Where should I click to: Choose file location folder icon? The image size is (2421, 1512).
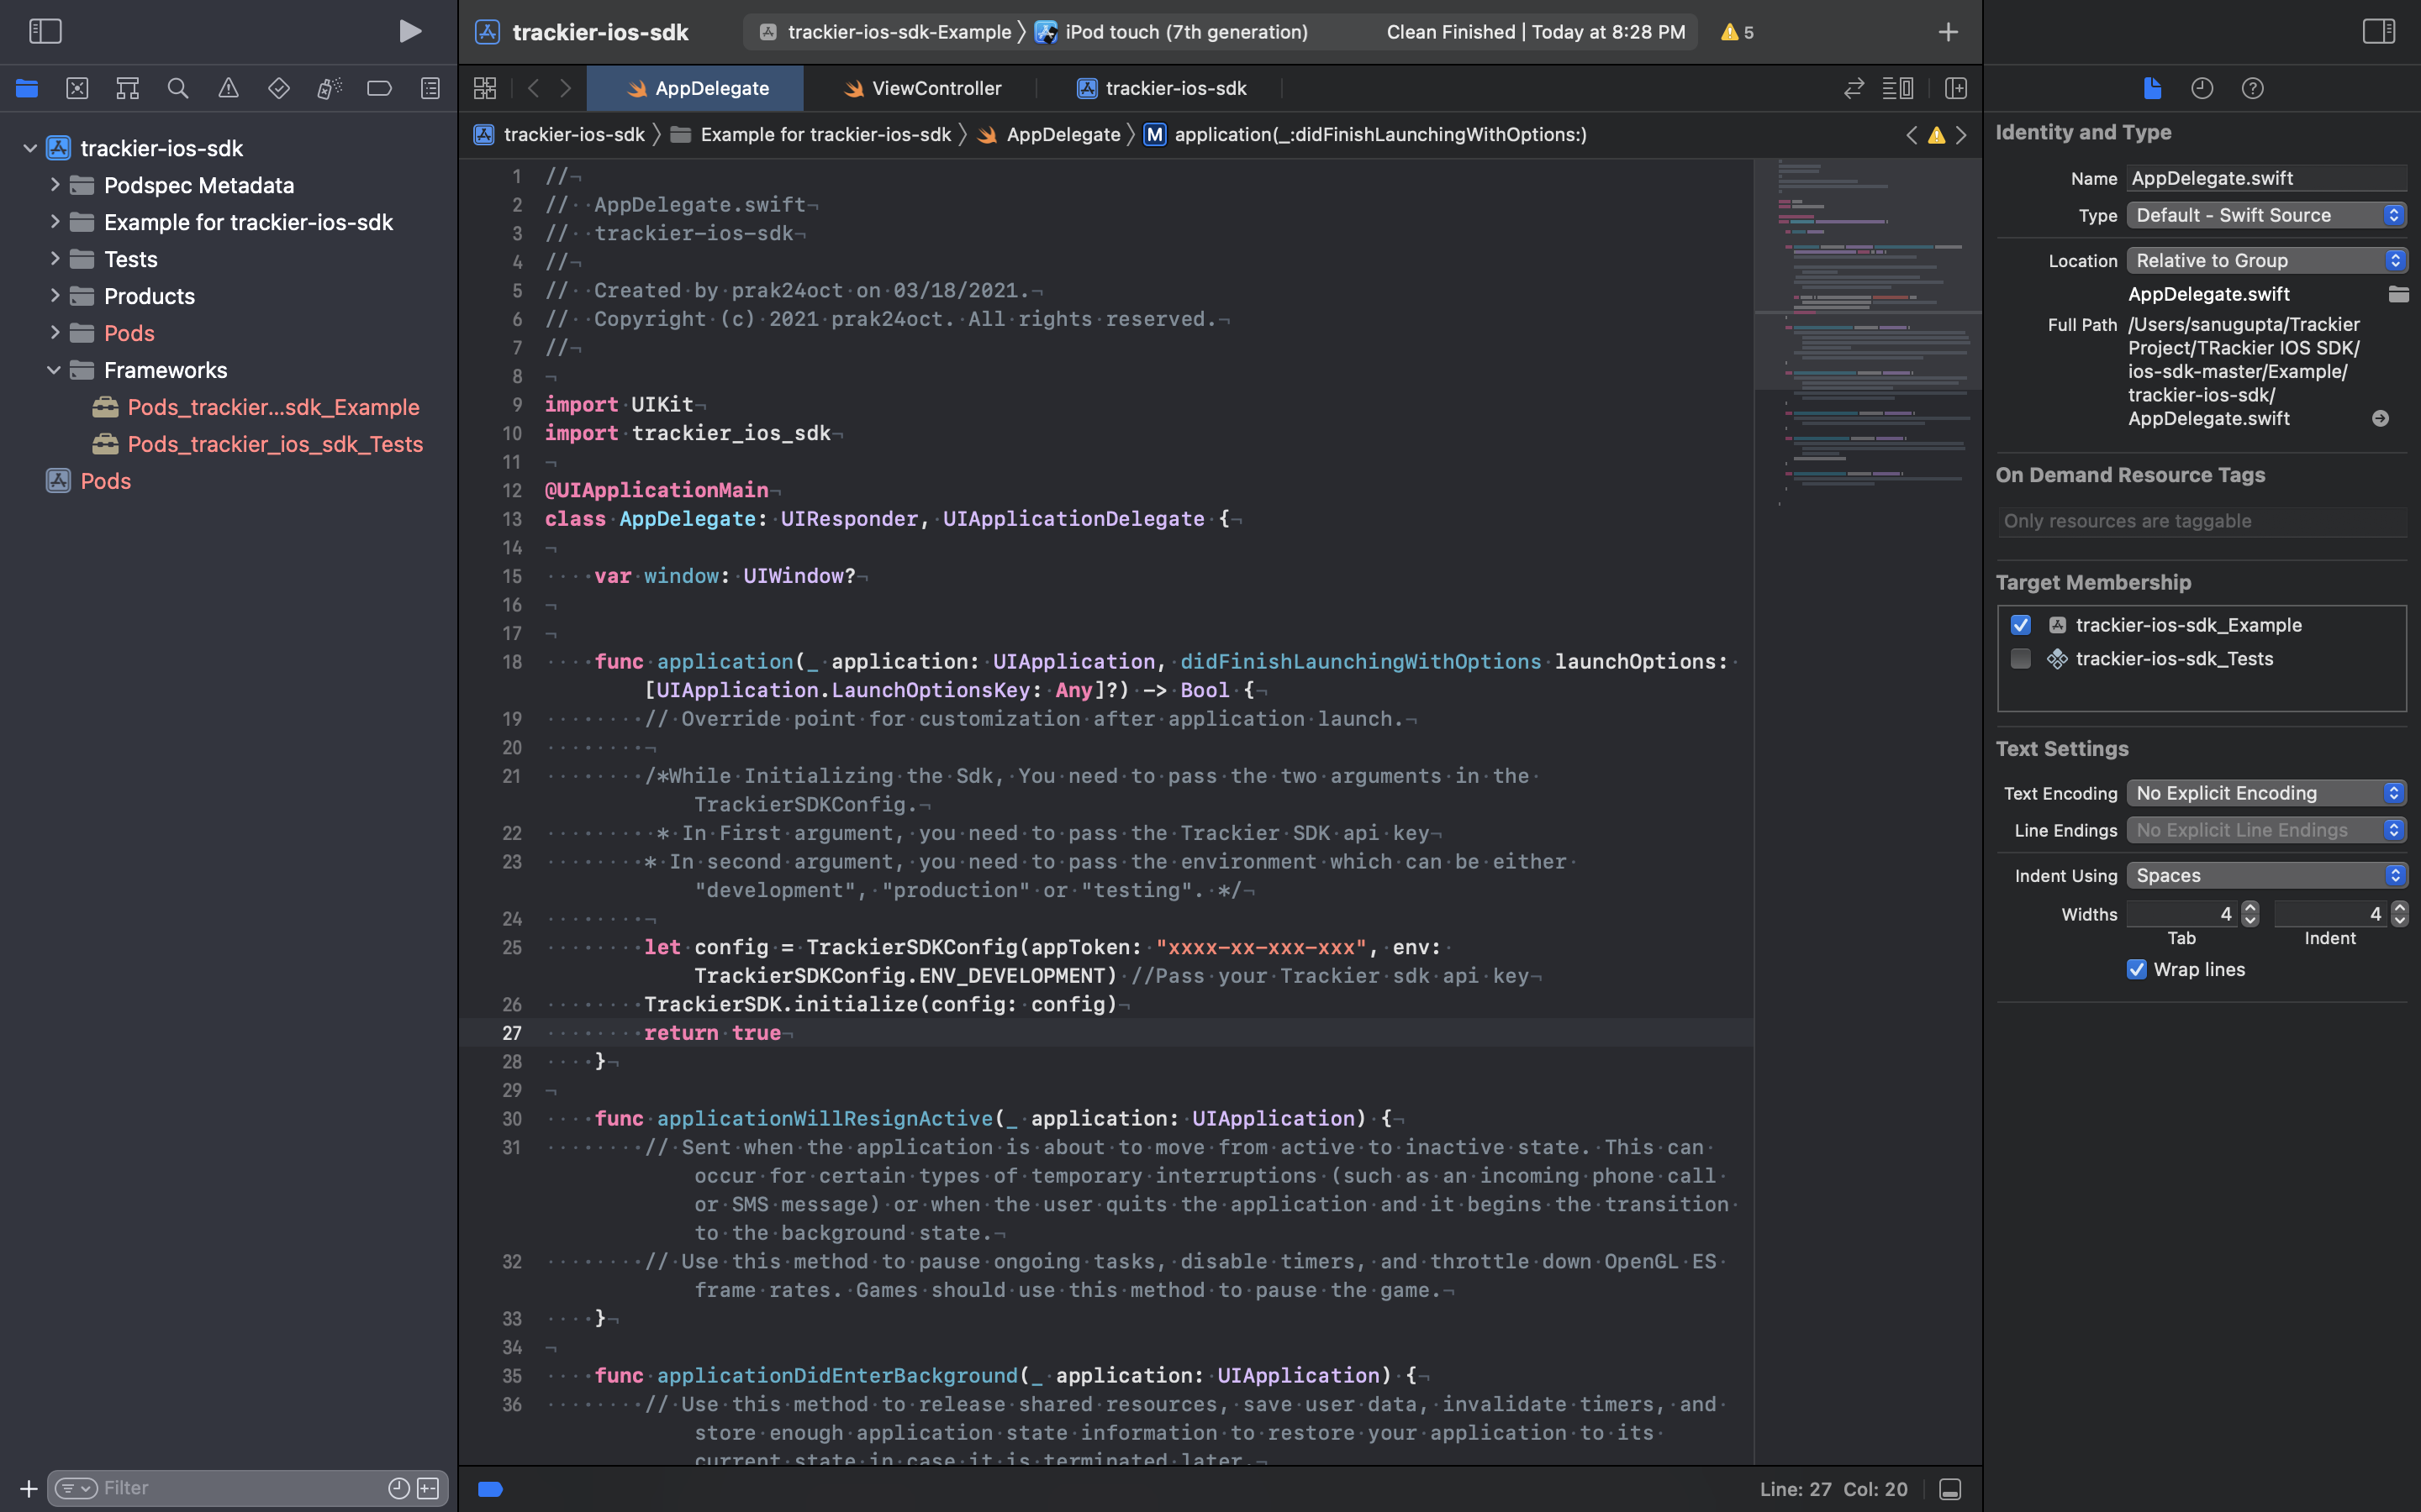click(x=2398, y=294)
